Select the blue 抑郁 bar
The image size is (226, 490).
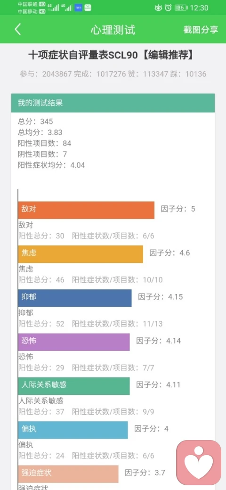pos(75,298)
